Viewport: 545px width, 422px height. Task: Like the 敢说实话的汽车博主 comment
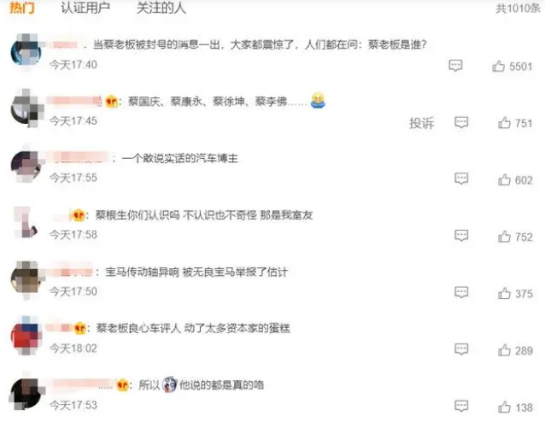coord(504,179)
